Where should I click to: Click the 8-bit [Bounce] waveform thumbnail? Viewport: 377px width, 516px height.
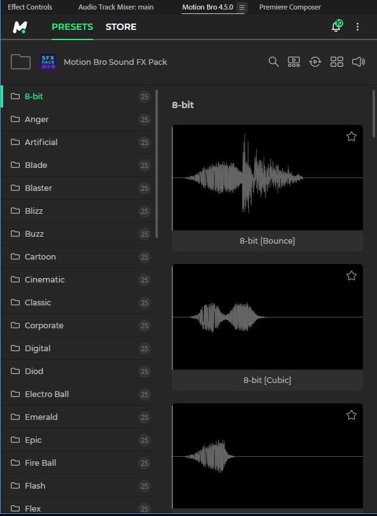[267, 178]
